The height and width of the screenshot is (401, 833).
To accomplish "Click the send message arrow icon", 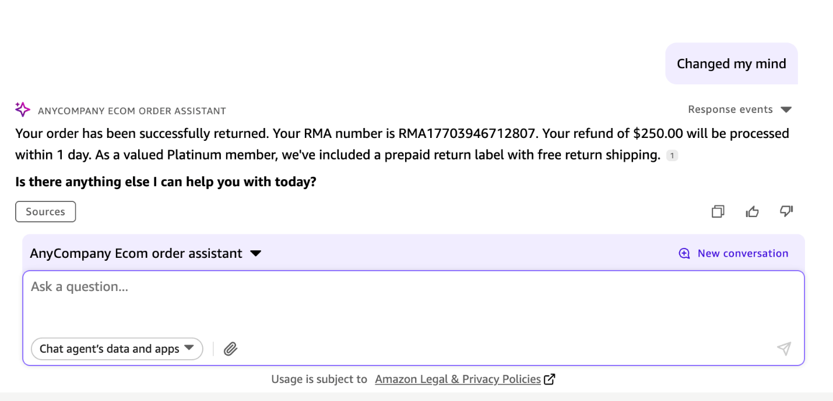I will point(784,349).
